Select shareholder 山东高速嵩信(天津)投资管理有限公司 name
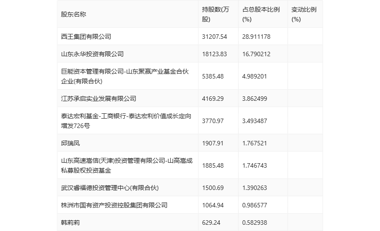This screenshot has width=380, height=231. tap(127, 166)
